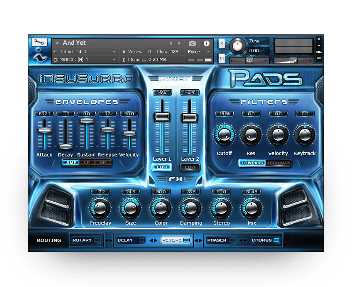Viewport: 352px width, 287px height.
Task: Open the info icon in header
Action: (206, 43)
